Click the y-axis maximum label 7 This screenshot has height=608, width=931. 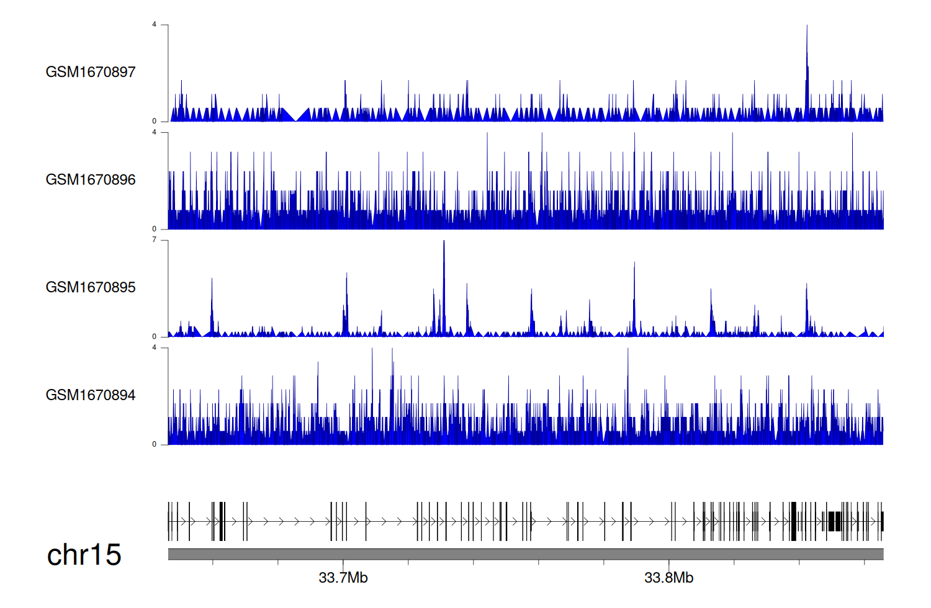pos(155,239)
